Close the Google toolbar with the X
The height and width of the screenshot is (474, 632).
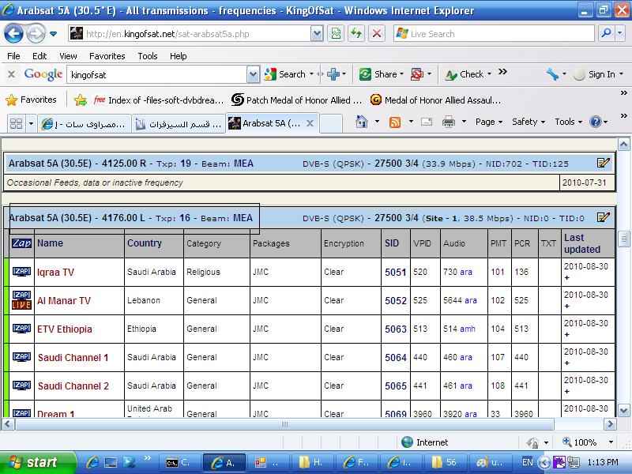pos(12,74)
